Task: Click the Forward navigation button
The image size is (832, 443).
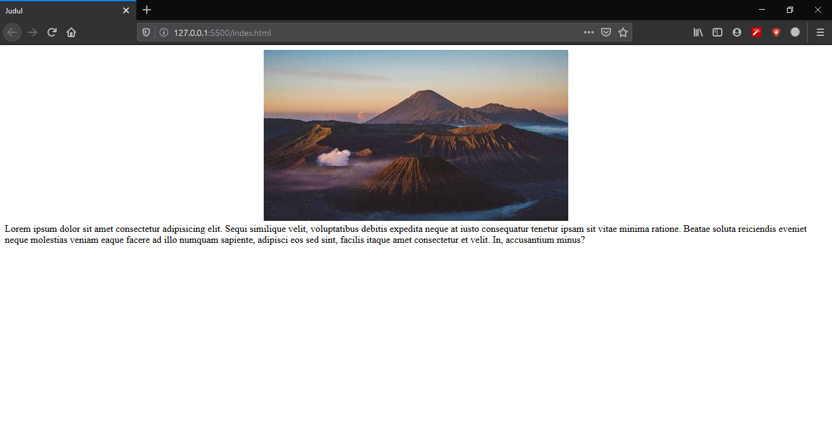Action: 32,32
